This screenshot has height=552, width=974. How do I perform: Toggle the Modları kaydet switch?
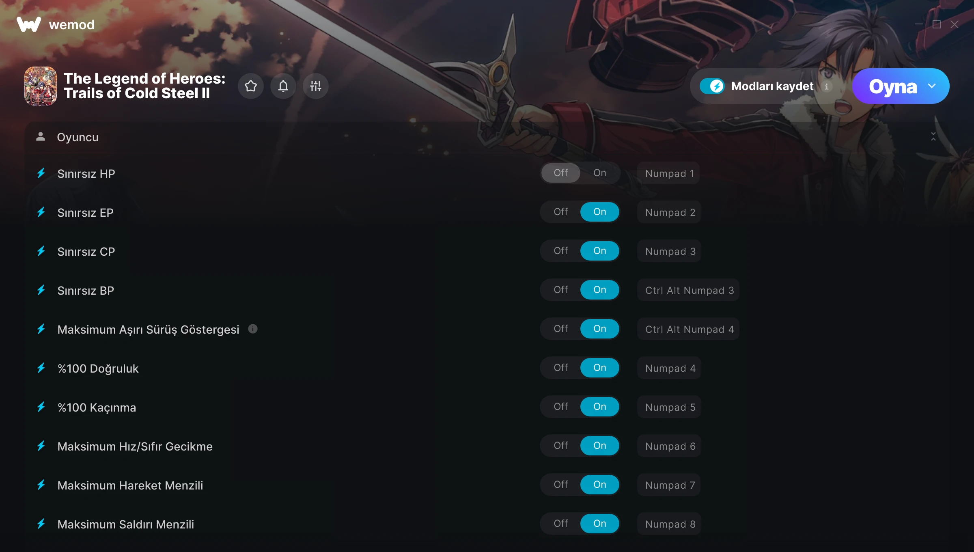point(712,86)
